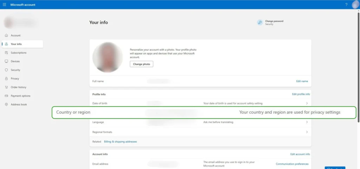
Task: Click the Devices monitor icon
Action: coord(6,61)
